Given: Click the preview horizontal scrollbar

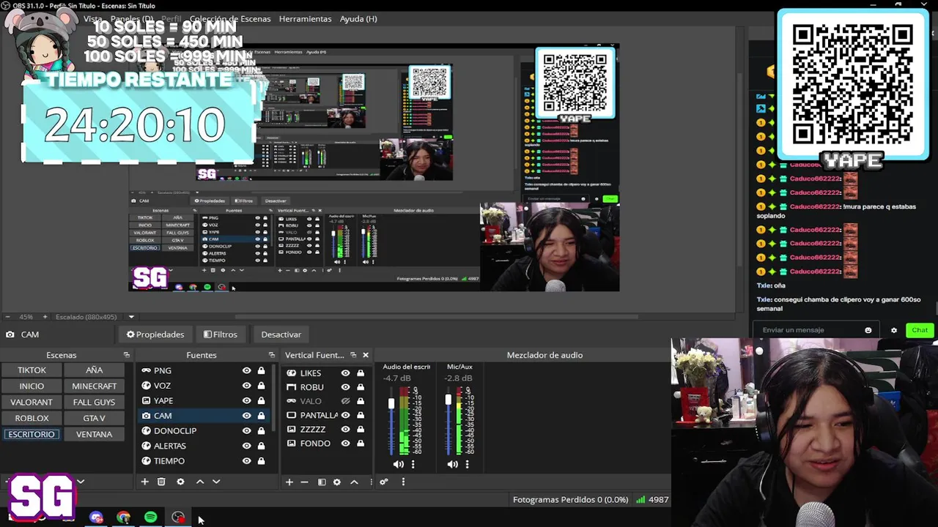Looking at the screenshot, I should (436, 317).
